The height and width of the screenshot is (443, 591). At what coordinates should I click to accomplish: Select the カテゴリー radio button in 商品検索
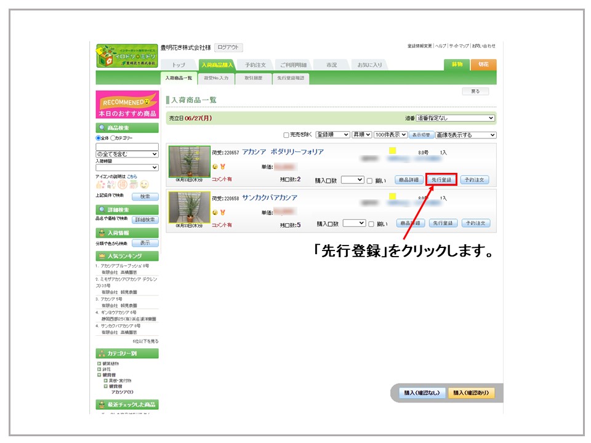point(113,138)
